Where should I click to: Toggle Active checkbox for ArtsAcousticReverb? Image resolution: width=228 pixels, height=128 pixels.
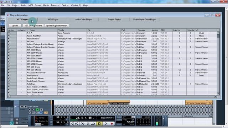9,73
